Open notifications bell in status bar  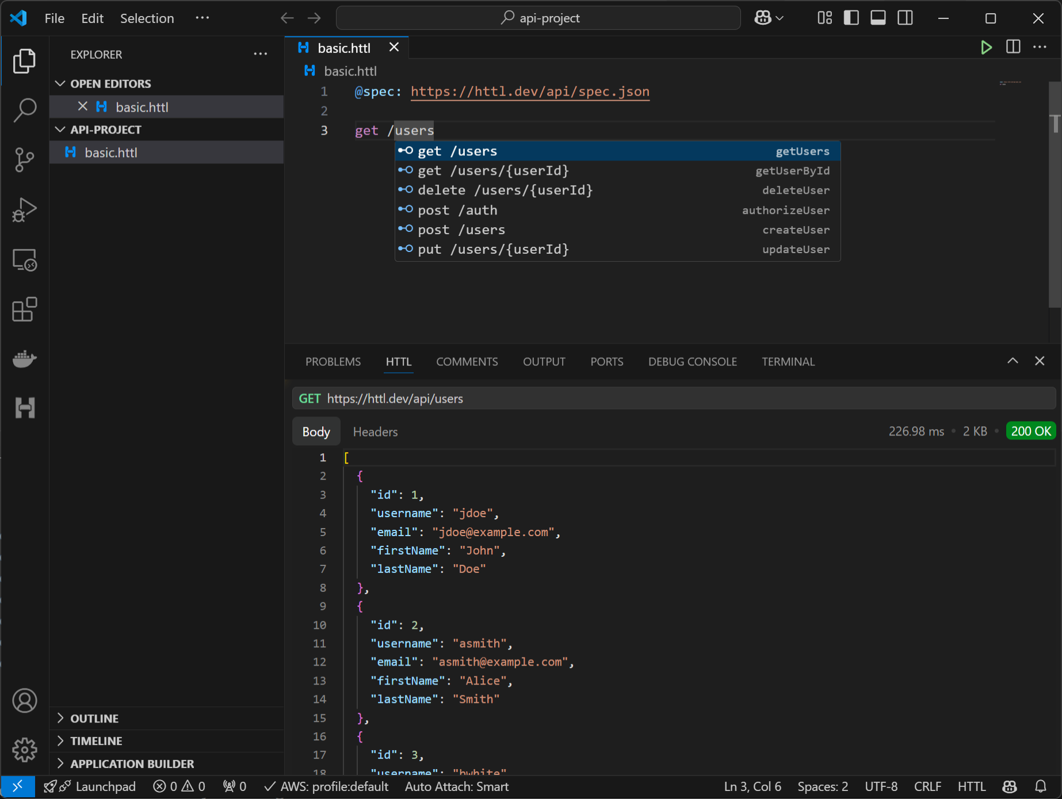click(x=1040, y=786)
